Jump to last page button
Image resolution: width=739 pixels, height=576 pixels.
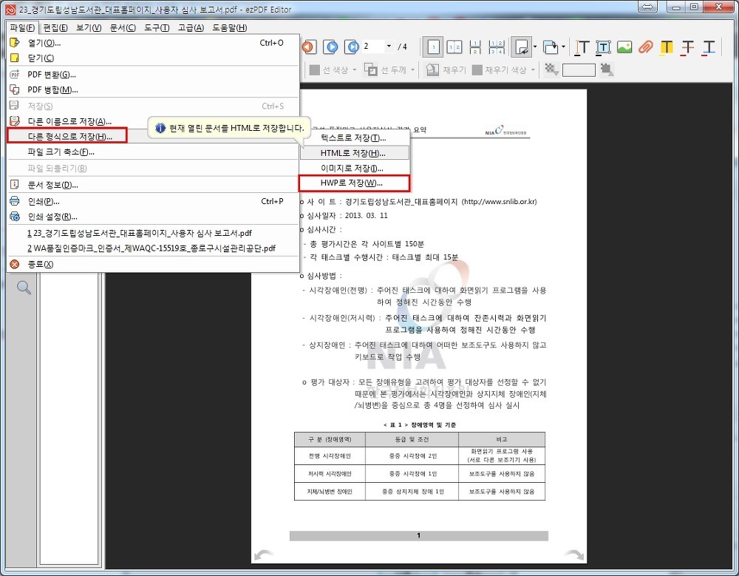pos(352,47)
